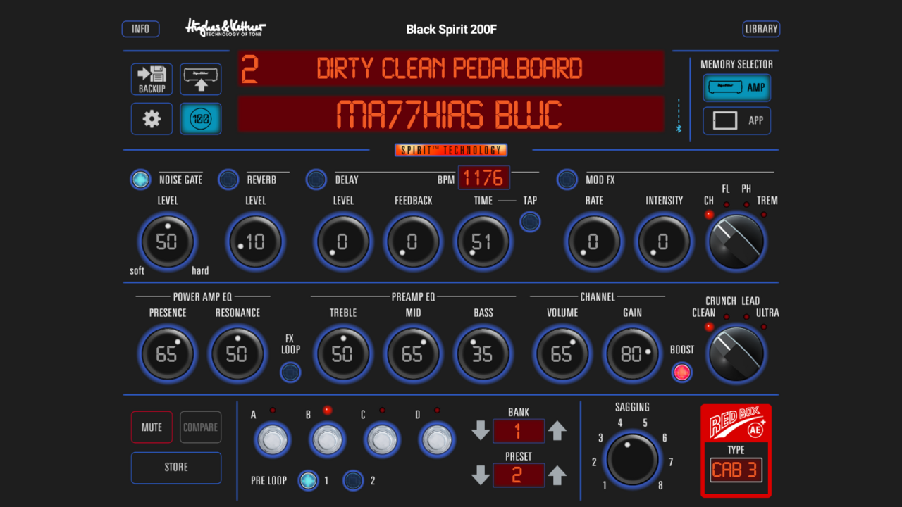Select footswitch preset C
Screen dimensions: 902x507
click(382, 439)
